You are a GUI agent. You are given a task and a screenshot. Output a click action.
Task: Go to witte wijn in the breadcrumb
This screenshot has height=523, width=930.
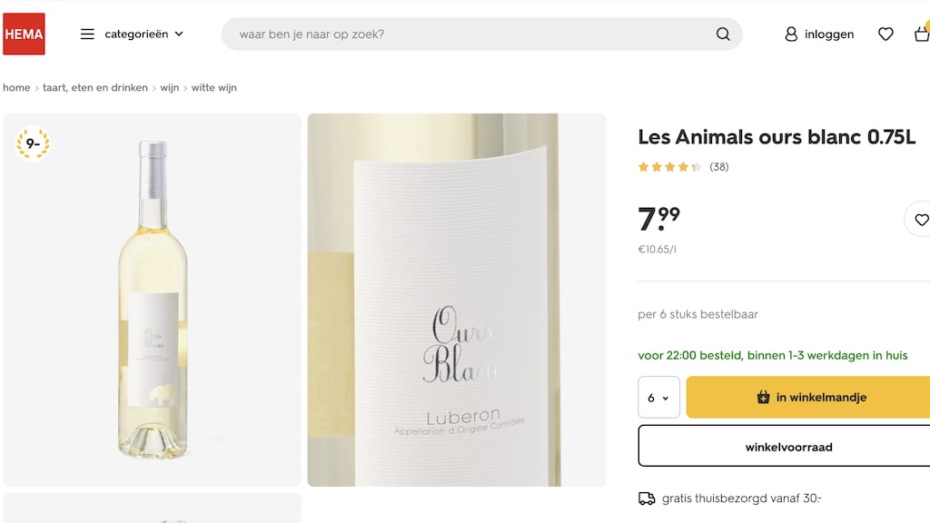pos(213,87)
